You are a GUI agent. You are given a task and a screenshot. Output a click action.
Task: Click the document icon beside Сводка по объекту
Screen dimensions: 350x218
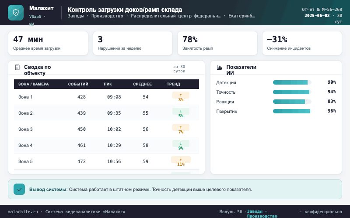[17, 67]
